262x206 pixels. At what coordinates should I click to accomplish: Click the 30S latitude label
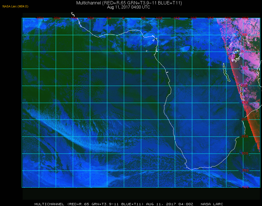pyautogui.click(x=245, y=153)
